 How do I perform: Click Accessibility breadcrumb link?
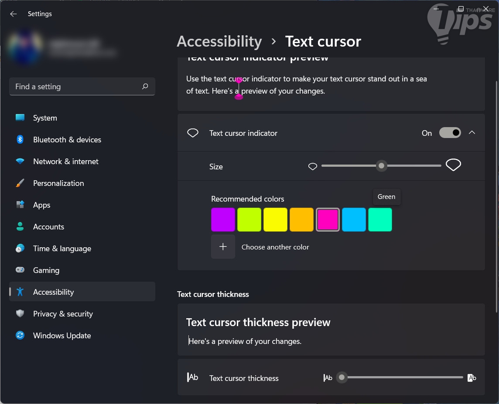point(219,42)
